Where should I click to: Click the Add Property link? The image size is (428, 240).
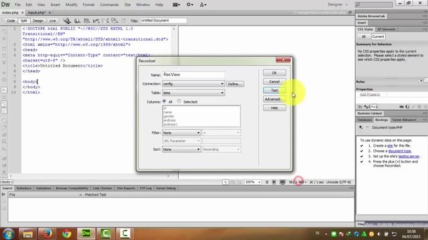pyautogui.click(x=370, y=95)
